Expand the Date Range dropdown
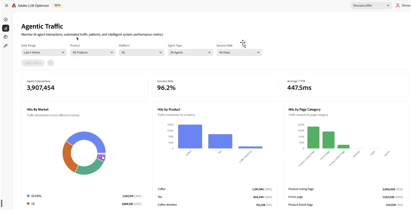The image size is (411, 210). coord(44,52)
